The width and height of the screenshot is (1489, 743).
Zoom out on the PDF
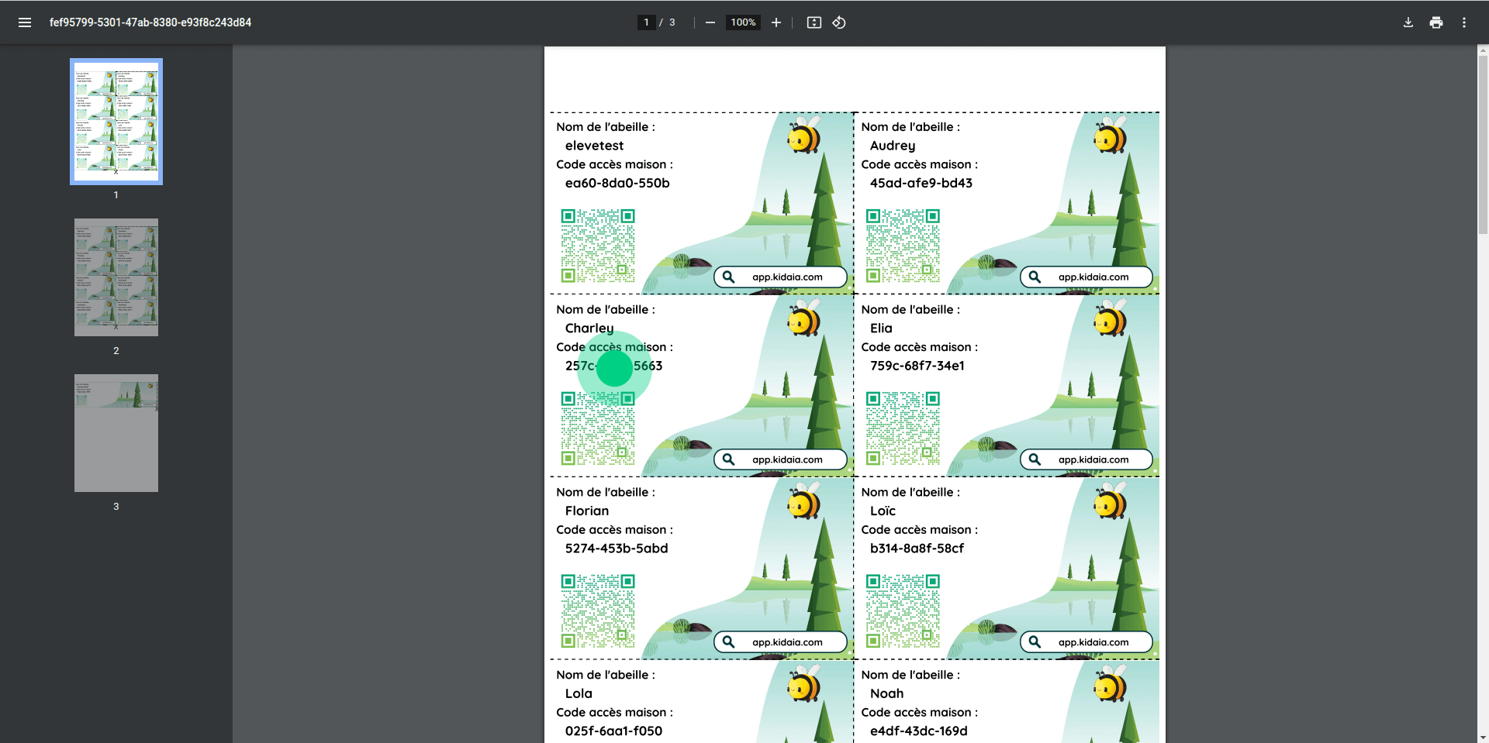click(710, 22)
